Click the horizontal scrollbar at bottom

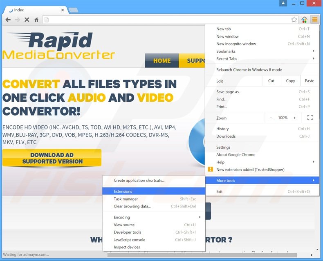202,255
